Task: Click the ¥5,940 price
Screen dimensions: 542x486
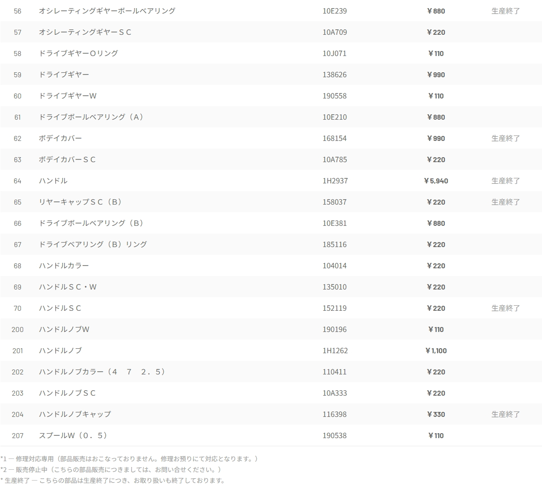Action: point(436,181)
